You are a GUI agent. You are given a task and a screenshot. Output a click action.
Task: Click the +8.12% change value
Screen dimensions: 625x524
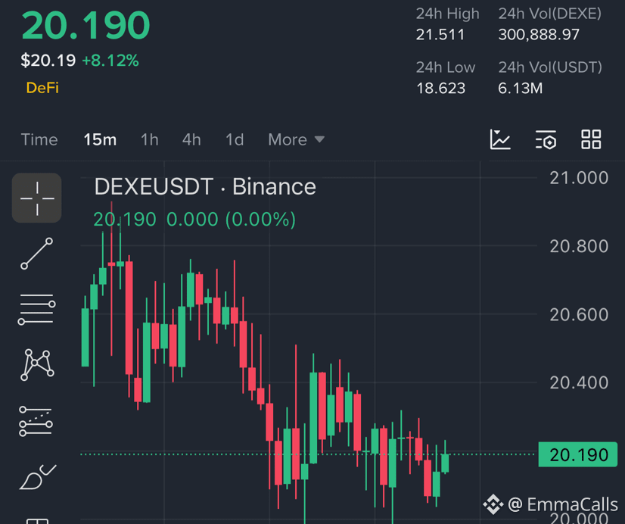pyautogui.click(x=110, y=61)
